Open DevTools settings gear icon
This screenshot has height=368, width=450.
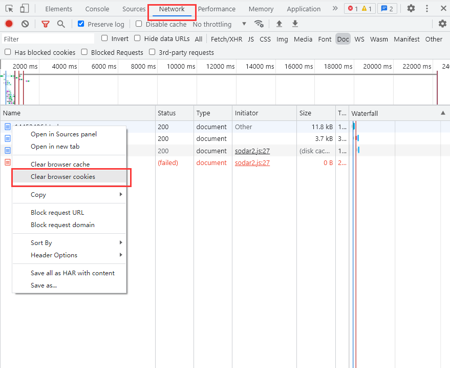[411, 9]
